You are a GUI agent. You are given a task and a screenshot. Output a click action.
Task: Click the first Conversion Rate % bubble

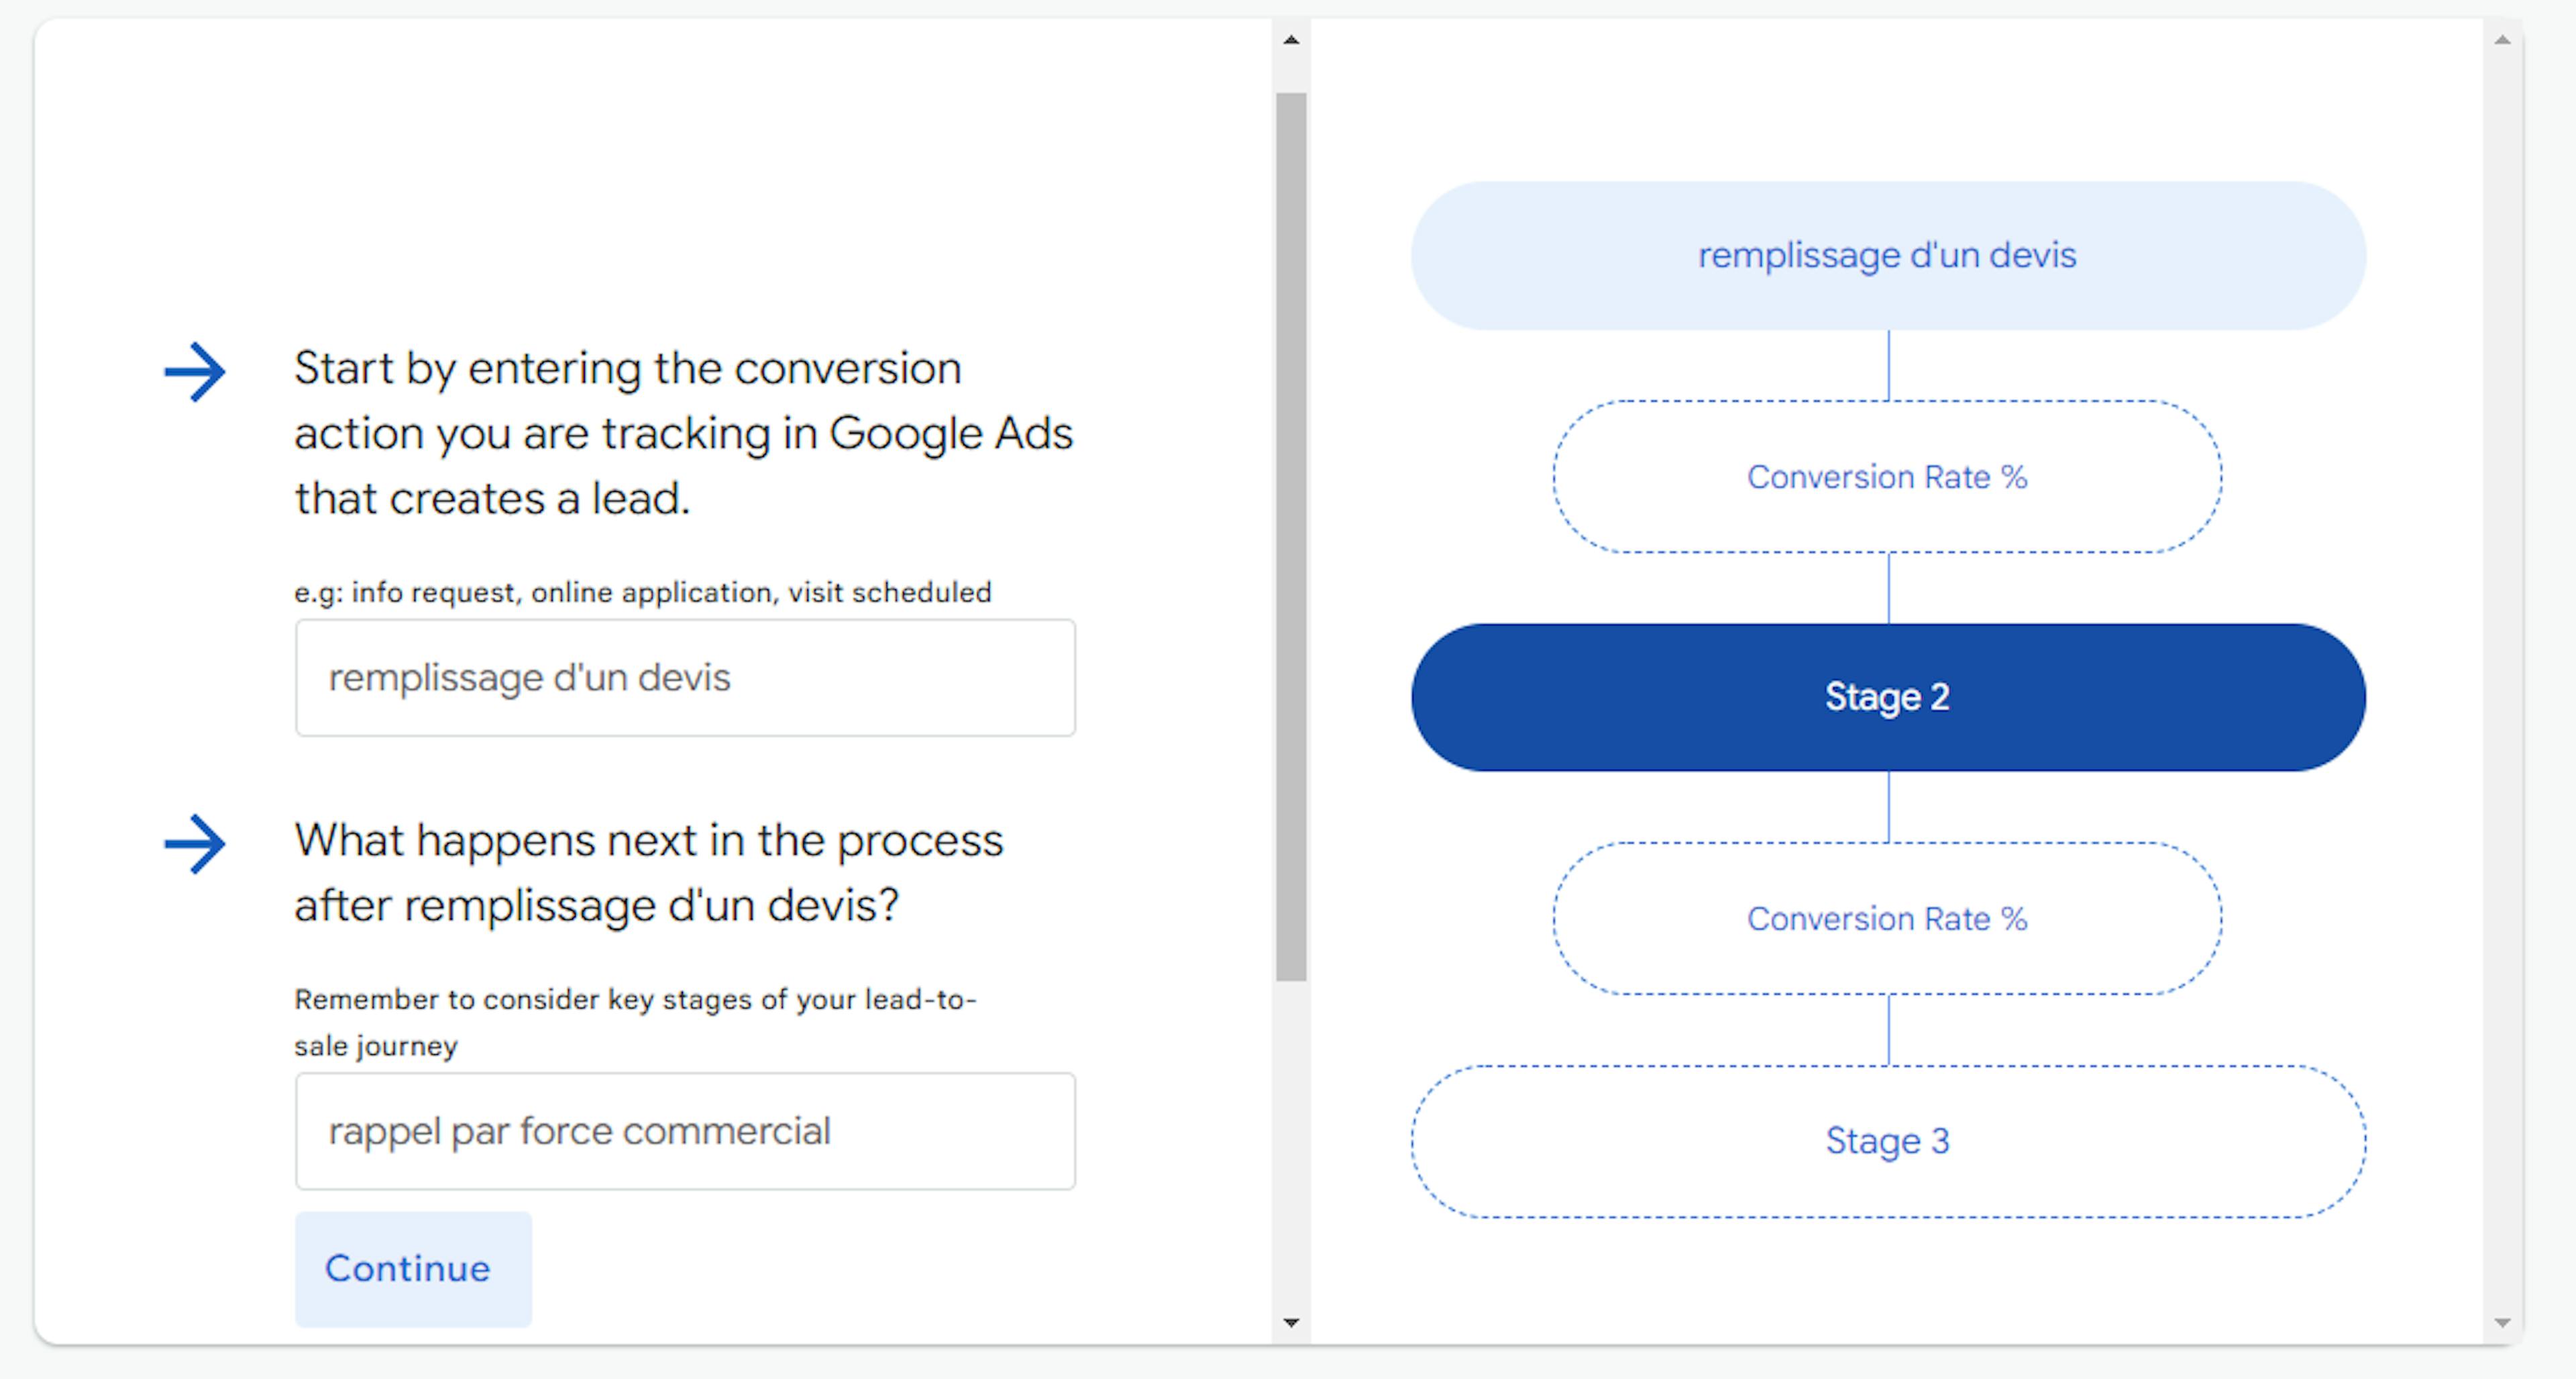[x=1887, y=477]
